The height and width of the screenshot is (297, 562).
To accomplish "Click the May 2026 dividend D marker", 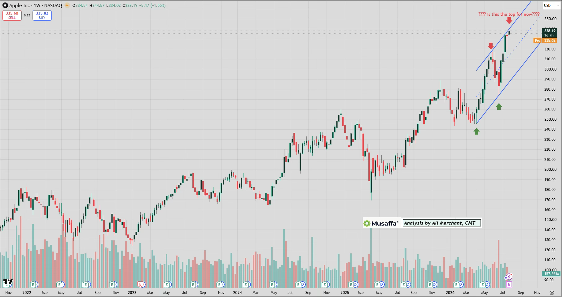I will coord(487,284).
